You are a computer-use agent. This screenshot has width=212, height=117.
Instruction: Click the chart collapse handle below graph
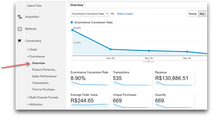click(x=148, y=61)
